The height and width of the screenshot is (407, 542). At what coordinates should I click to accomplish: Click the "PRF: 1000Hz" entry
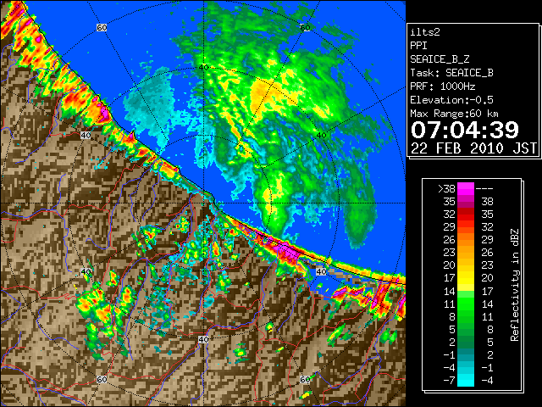pos(442,86)
